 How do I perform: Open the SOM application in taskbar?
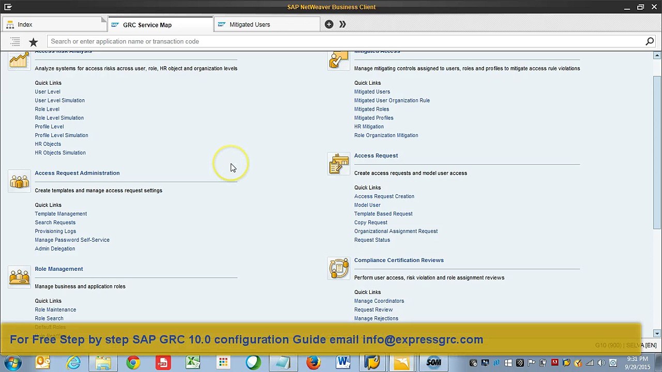pos(433,363)
